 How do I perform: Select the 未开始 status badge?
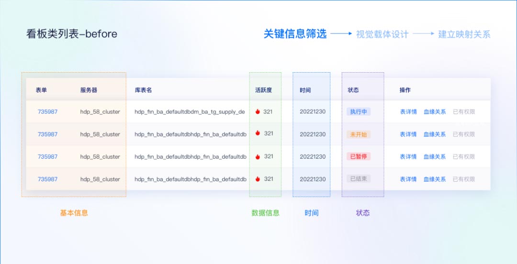coord(359,134)
